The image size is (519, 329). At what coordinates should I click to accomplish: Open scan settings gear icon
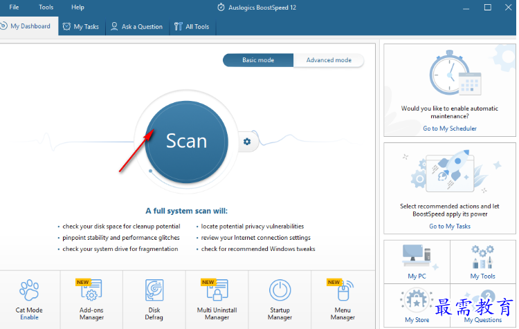tap(247, 142)
